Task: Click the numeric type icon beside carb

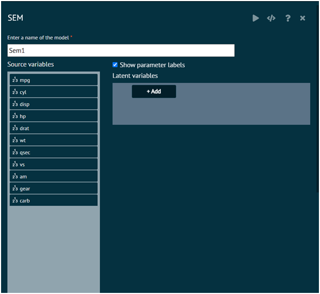Action: (15, 200)
